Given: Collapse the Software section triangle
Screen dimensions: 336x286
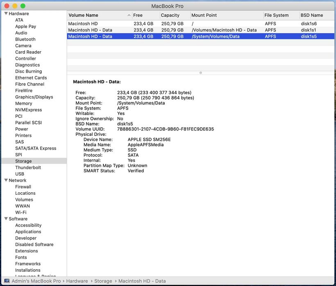Looking at the screenshot, I should coord(6,219).
